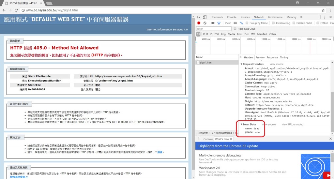Close the bottom drawer panel
Viewport: 334px width, 179px height.
coord(331,139)
